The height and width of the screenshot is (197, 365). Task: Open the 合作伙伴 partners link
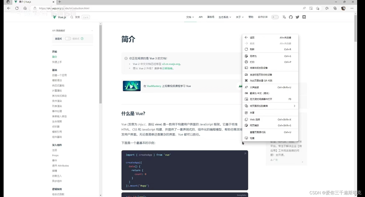(263, 17)
